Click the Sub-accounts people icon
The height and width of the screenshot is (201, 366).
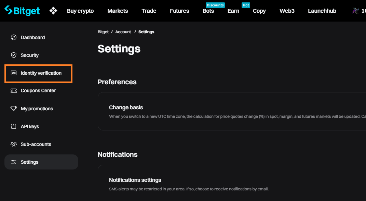(14, 144)
